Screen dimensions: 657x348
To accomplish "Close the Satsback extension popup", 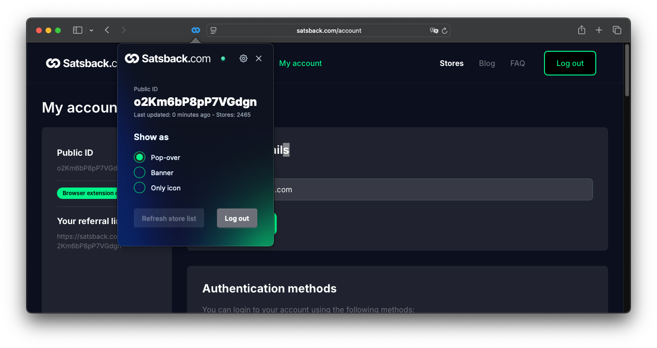I will [259, 58].
